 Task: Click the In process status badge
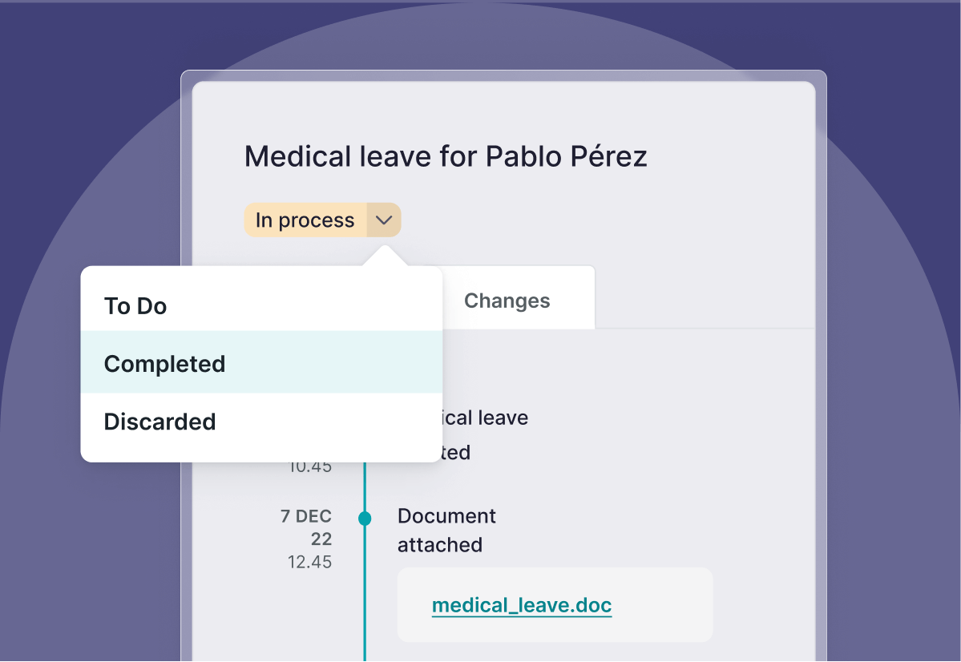305,220
